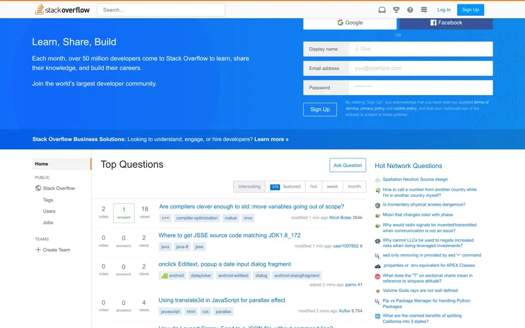Click the cookie policy link
The height and width of the screenshot is (328, 525).
(x=405, y=108)
